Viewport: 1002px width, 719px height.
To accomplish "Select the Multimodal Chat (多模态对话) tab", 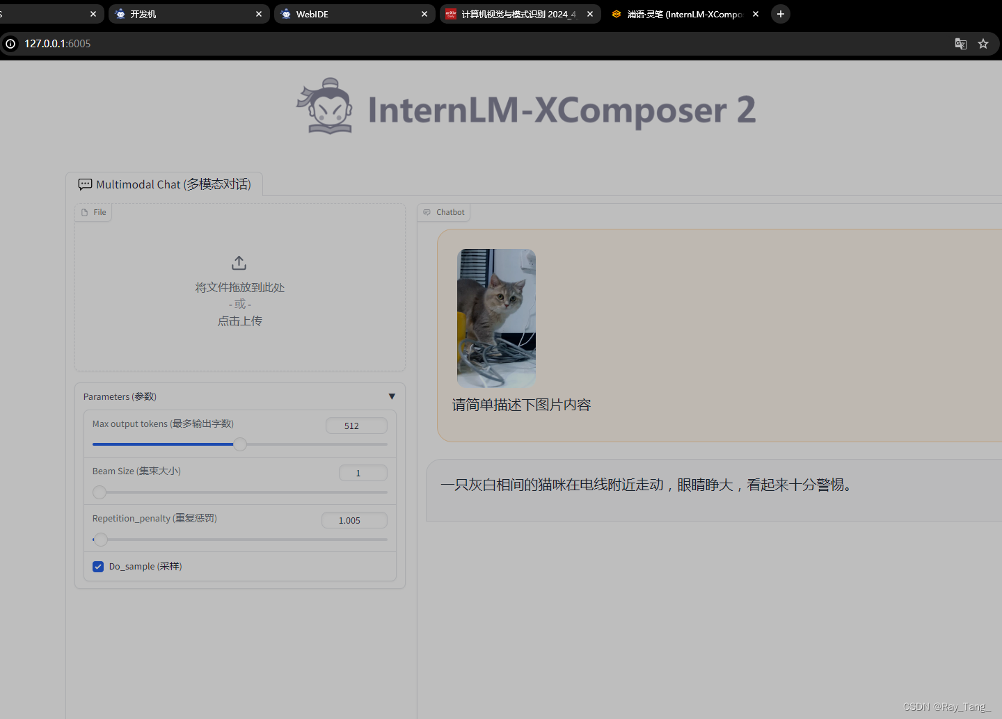I will tap(164, 184).
